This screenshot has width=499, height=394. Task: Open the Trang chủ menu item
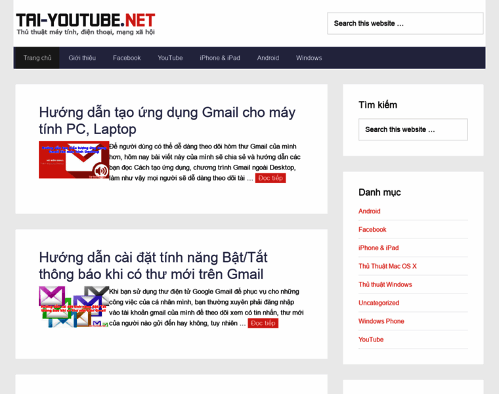click(x=37, y=58)
